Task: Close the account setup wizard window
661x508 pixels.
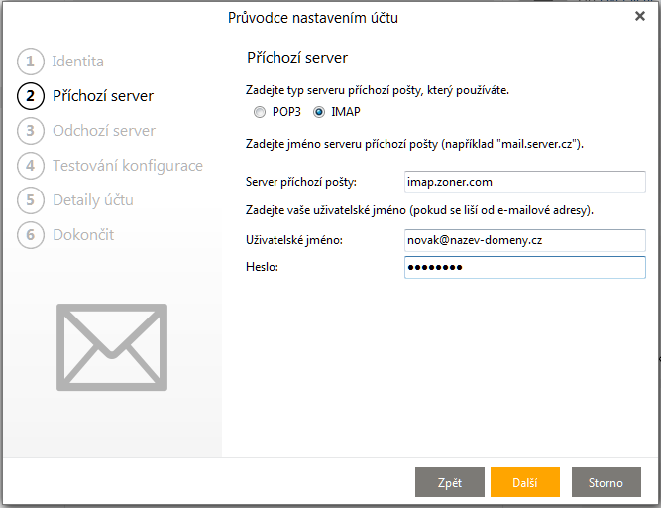Action: coord(639,17)
